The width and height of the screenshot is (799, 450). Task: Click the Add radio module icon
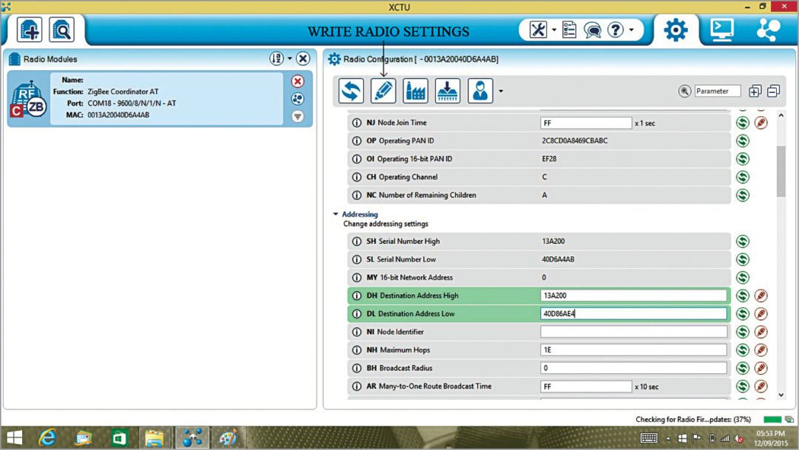[30, 30]
